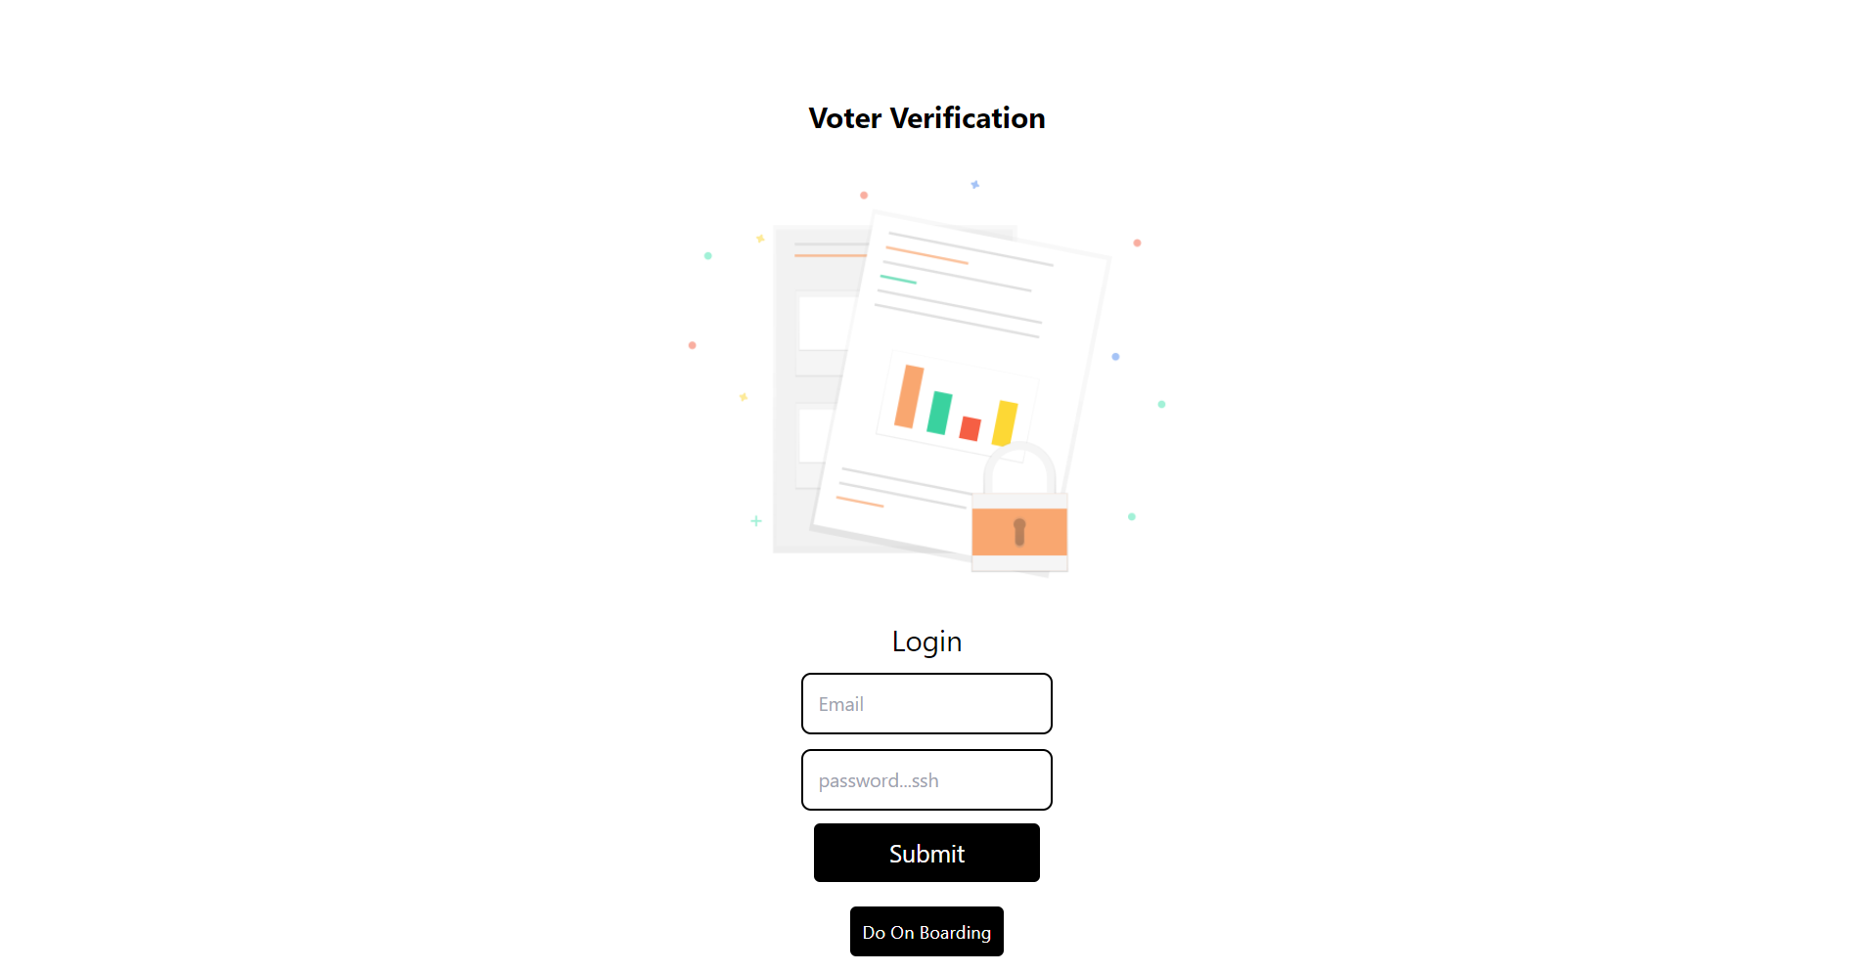Select the yellow bar in the chart

[x=1005, y=422]
